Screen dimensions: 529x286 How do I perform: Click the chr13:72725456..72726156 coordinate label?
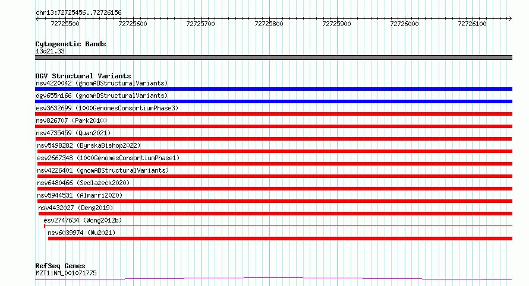point(78,13)
